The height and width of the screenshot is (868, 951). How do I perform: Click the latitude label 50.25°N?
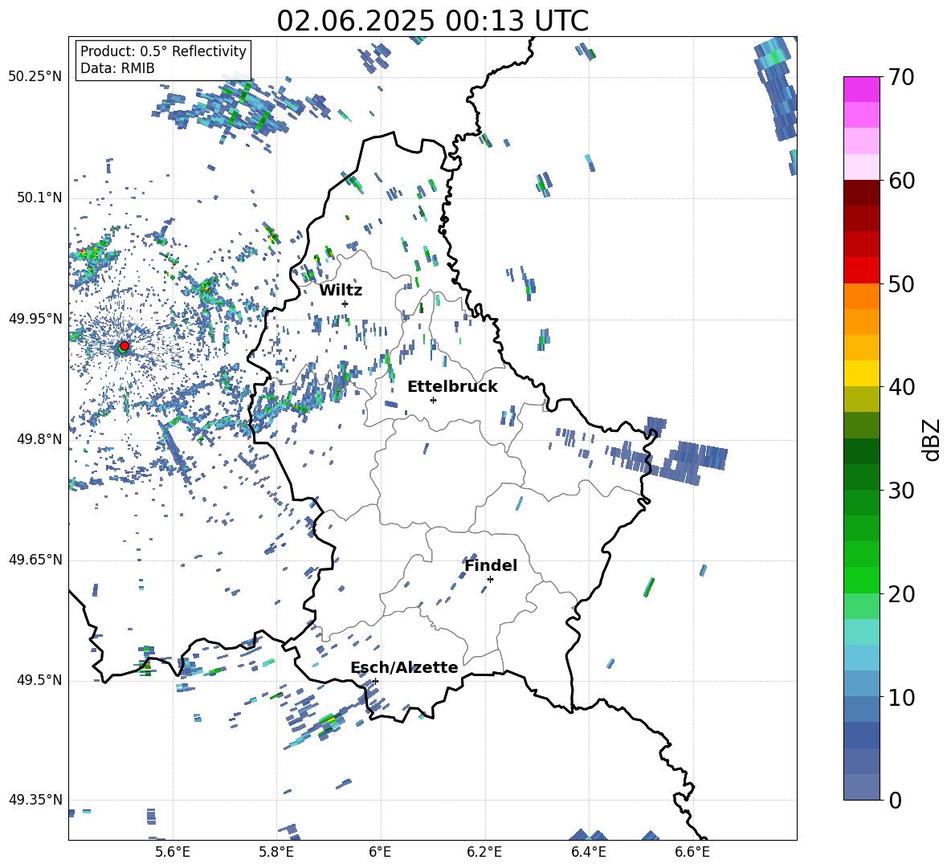point(35,77)
